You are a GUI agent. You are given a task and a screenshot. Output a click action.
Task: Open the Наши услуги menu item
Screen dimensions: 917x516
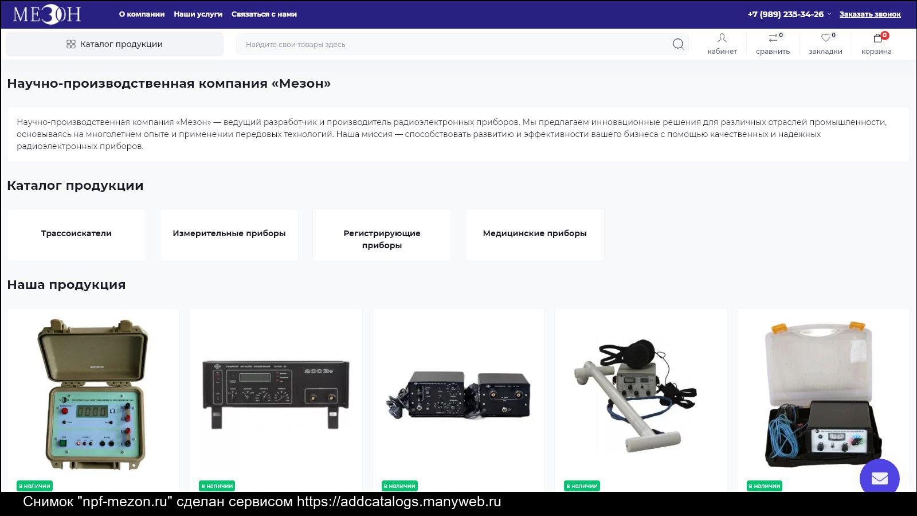[x=198, y=14]
